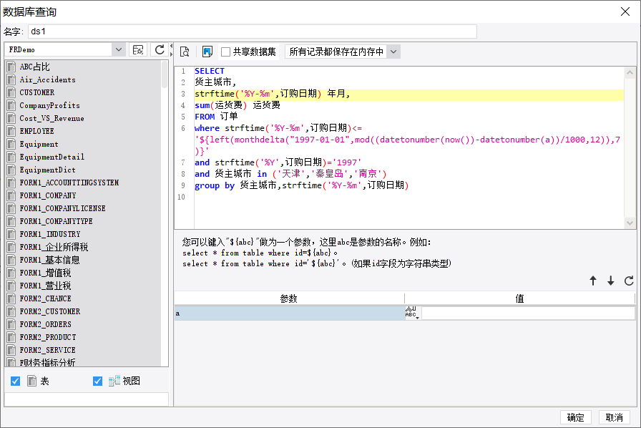Image resolution: width=641 pixels, height=428 pixels.
Task: Click the SQL preview icon
Action: pos(185,52)
